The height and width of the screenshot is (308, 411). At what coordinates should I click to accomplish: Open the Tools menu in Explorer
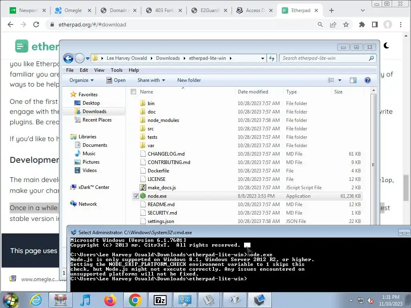(x=117, y=70)
